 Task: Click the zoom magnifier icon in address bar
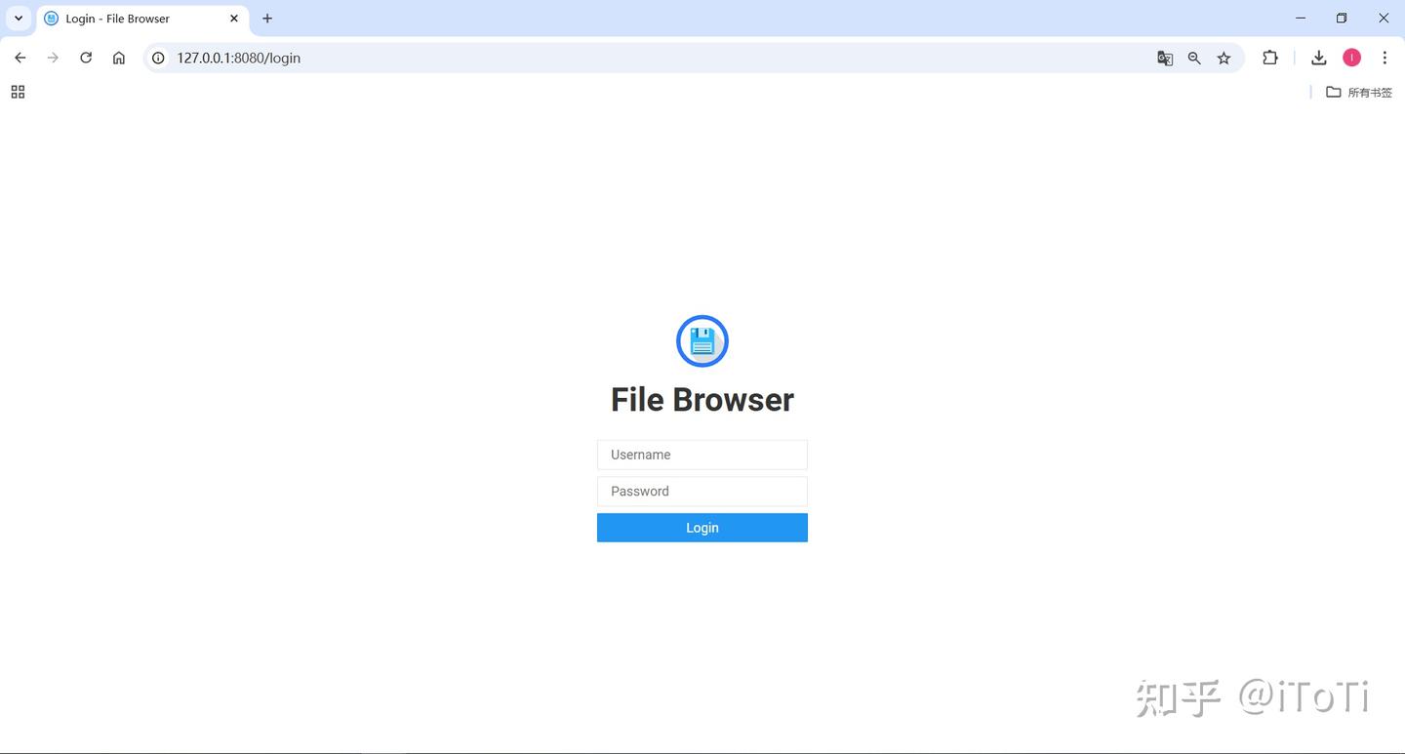1194,58
